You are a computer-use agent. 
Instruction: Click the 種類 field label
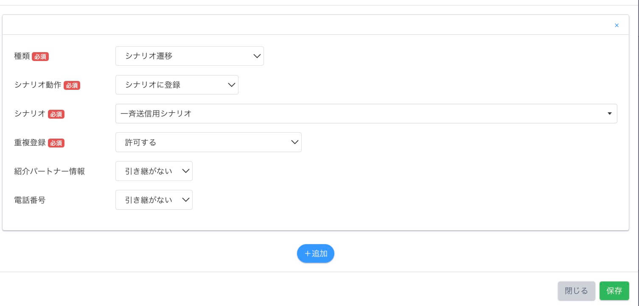(22, 56)
